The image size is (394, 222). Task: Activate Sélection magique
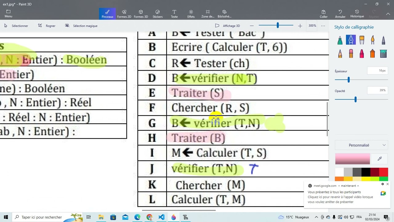[x=81, y=26]
